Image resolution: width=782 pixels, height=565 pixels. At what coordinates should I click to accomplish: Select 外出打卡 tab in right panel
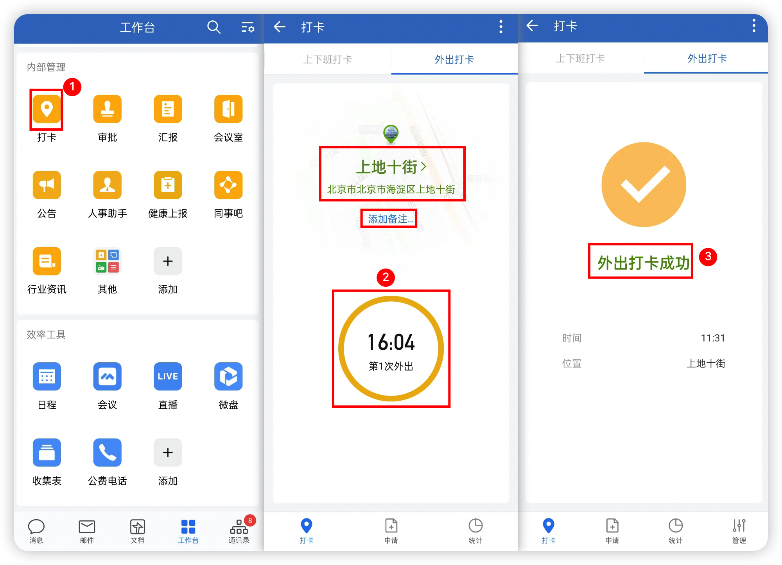[707, 59]
